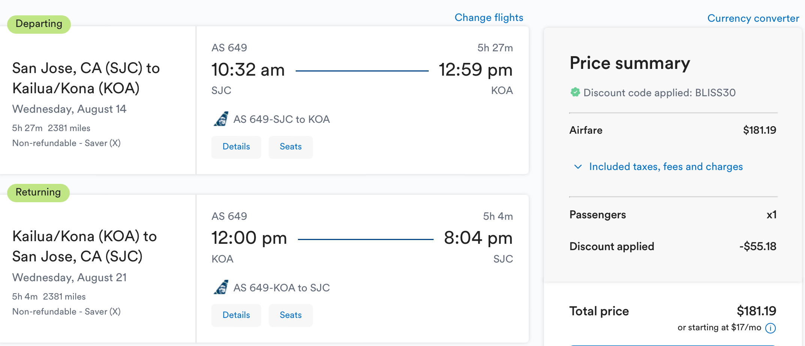Click the Passengers x1 count

771,215
